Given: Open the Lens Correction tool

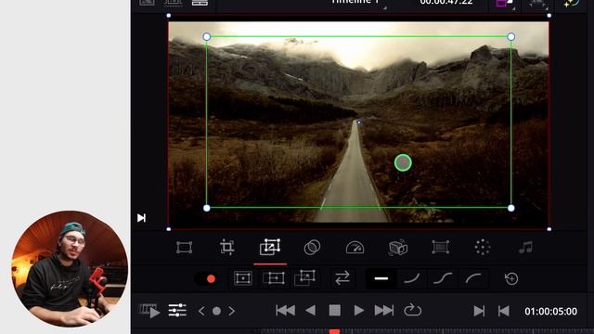Looking at the screenshot, I should [x=440, y=248].
